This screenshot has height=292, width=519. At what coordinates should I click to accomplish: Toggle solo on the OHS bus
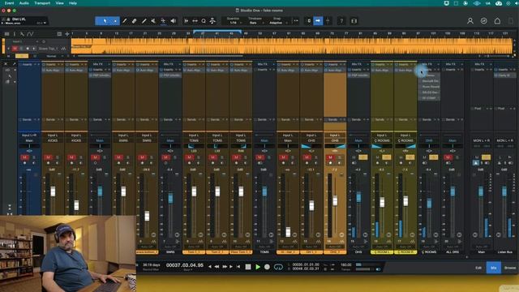click(x=362, y=157)
